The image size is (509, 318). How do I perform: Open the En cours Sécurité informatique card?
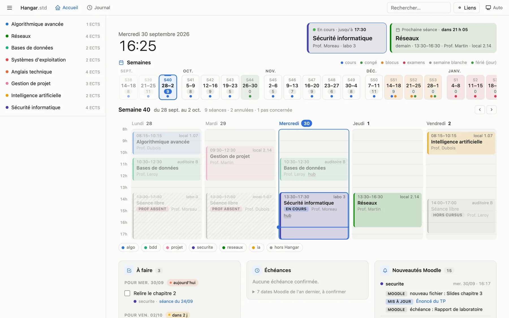[x=347, y=38]
